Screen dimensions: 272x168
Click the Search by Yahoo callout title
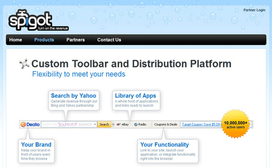point(73,95)
